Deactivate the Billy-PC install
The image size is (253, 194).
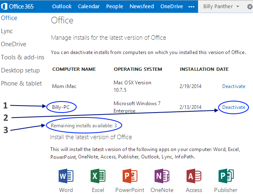234,107
